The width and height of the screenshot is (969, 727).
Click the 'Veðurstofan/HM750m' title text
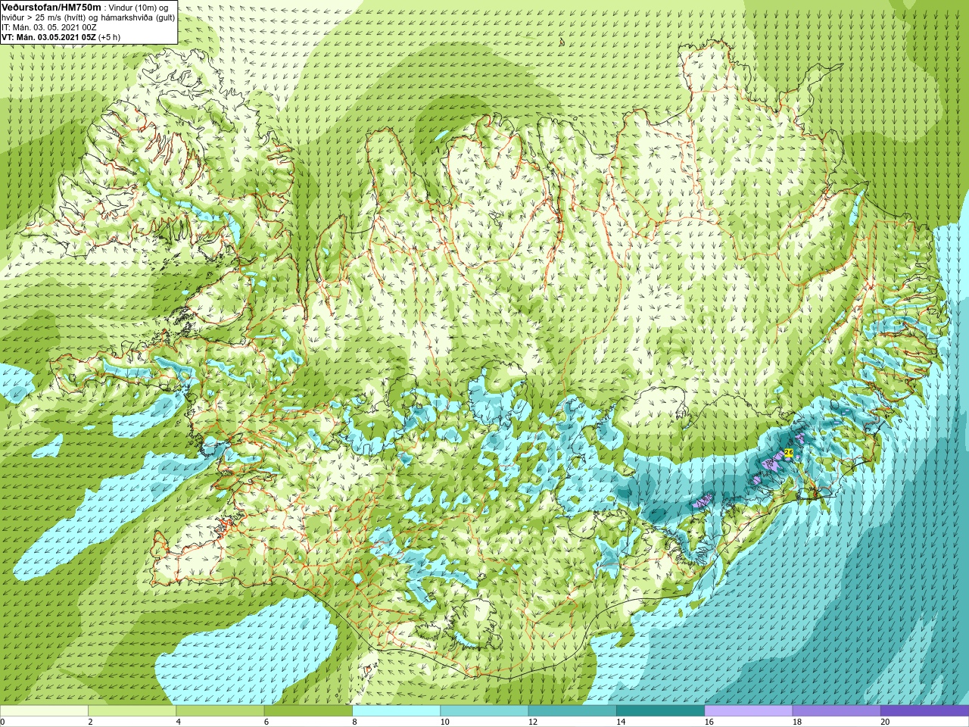click(51, 7)
